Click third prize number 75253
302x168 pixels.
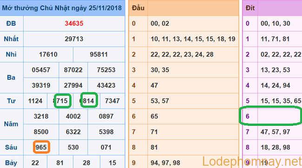tap(106, 70)
